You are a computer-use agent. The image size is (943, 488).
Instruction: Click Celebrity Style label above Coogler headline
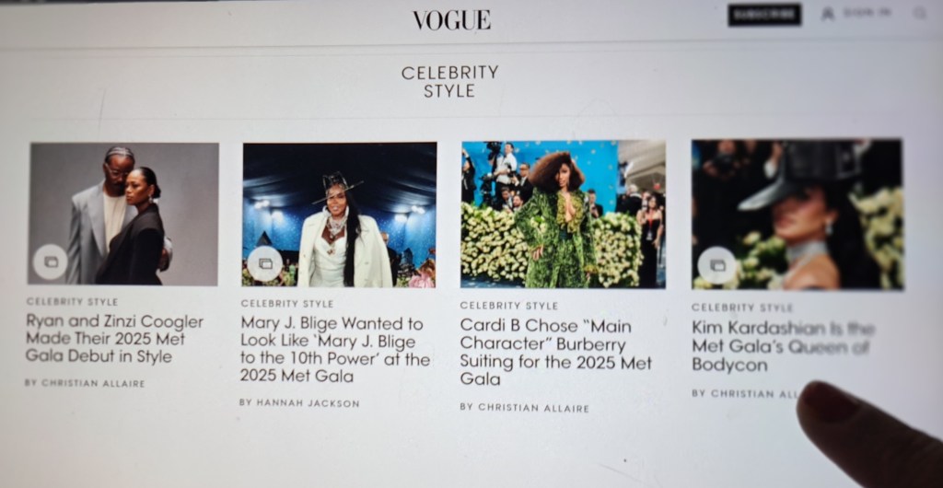[x=72, y=302]
